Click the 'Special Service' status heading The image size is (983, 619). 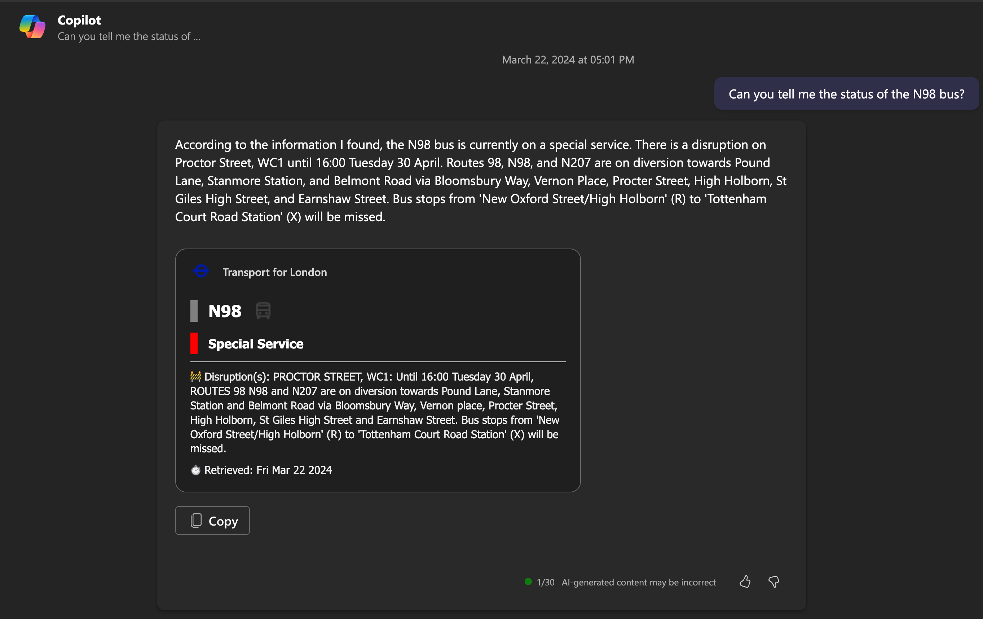coord(256,344)
